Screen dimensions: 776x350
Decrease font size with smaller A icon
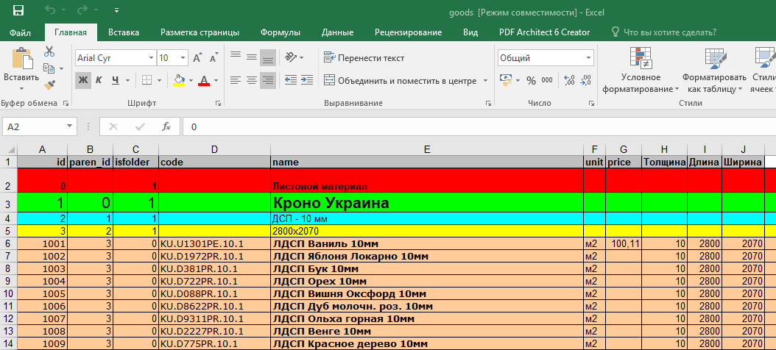tap(214, 58)
